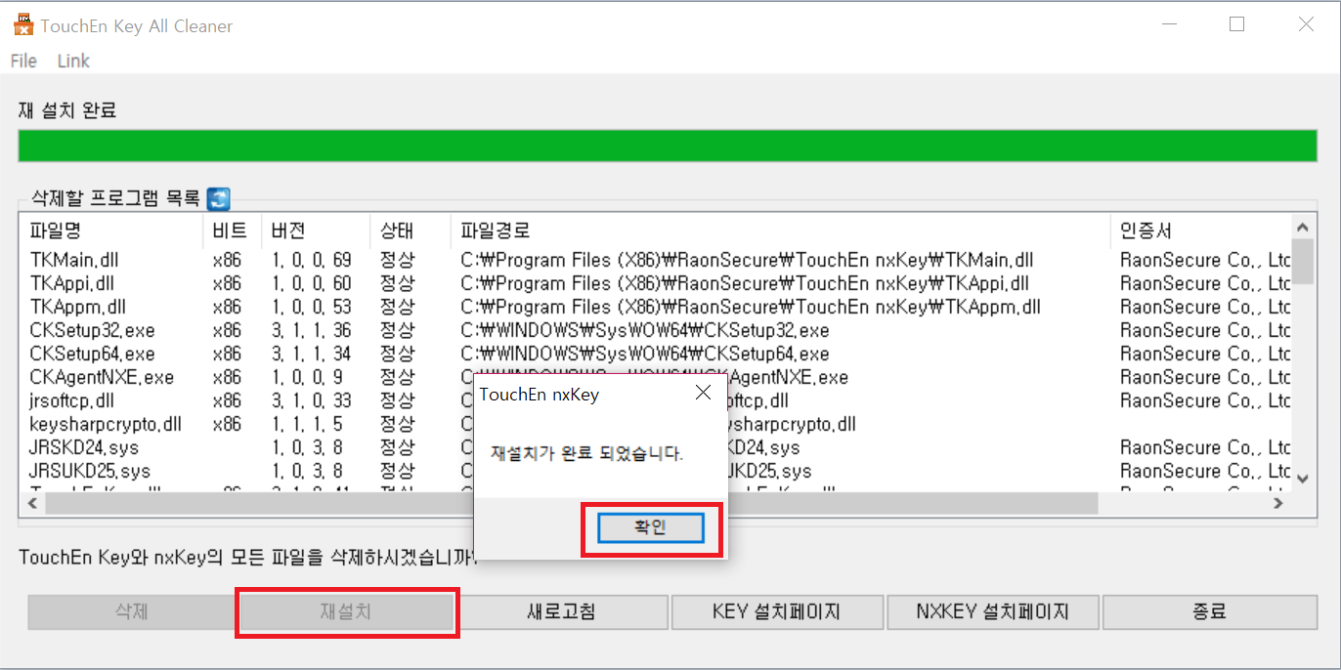Click the vertical scrollbar down arrow

(x=1302, y=478)
